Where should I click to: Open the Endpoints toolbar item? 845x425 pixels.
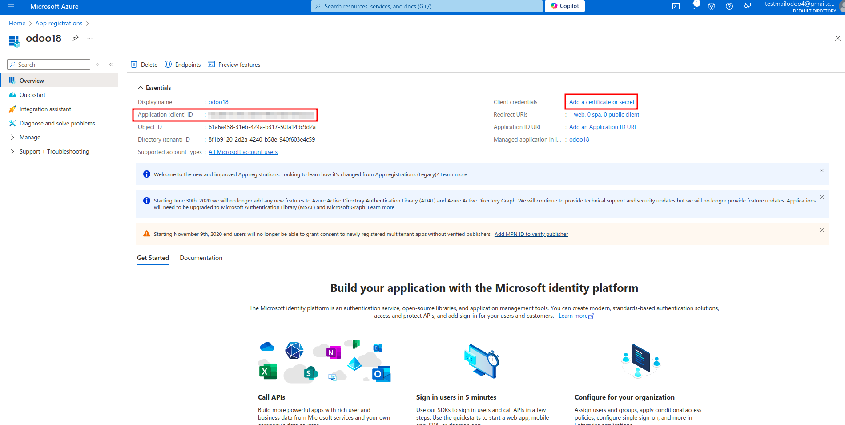[x=183, y=65]
